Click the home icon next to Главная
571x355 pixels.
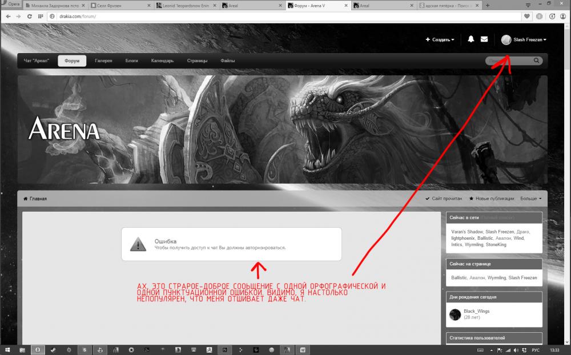tap(26, 199)
